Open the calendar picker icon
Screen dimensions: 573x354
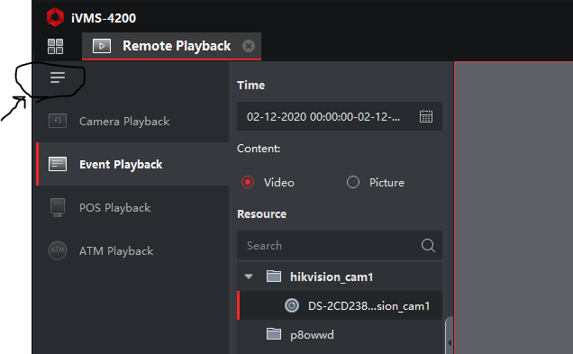(426, 116)
